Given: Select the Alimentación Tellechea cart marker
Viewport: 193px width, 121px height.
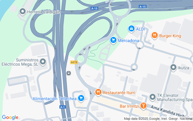Looking at the screenshot, I should [81, 99].
